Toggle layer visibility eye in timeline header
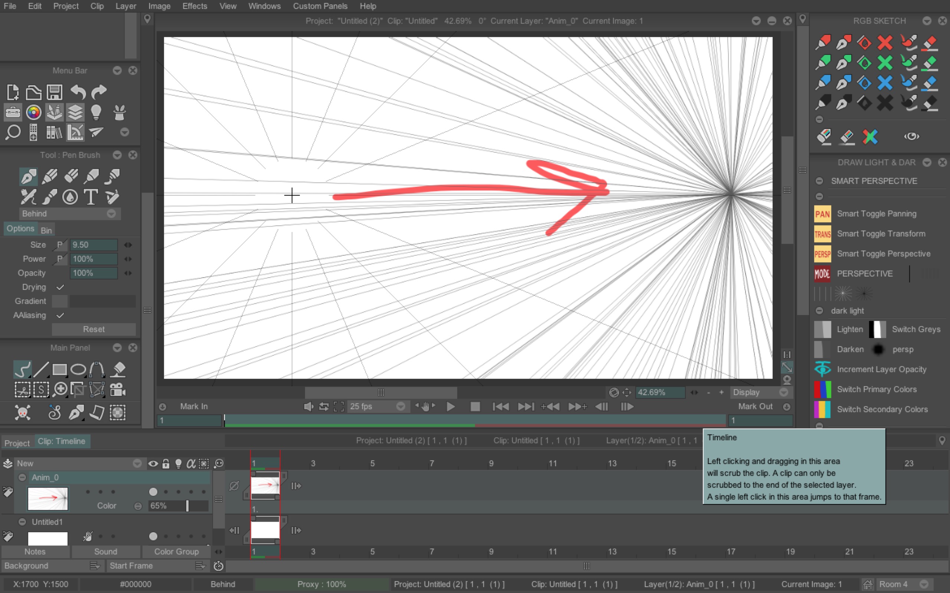This screenshot has height=593, width=950. 153,464
